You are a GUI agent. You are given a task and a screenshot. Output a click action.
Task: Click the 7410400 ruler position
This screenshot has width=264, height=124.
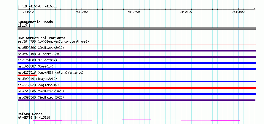pos(186,12)
